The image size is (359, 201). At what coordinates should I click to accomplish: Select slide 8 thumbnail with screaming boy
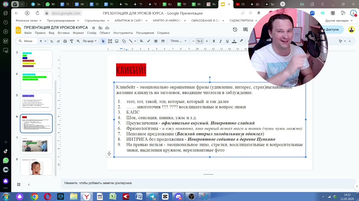pyautogui.click(x=36, y=166)
